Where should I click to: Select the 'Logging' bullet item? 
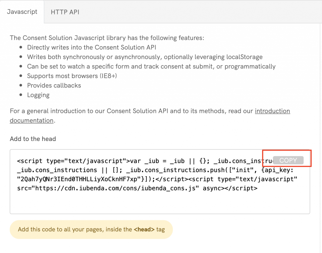tap(38, 95)
